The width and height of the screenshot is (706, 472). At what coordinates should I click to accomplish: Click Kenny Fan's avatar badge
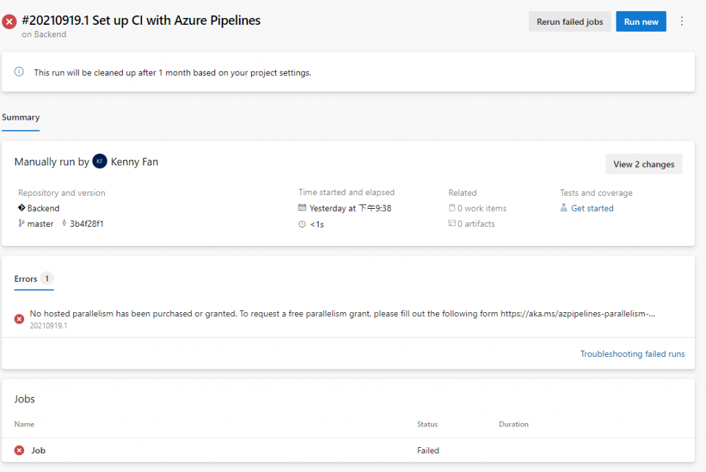pos(100,161)
